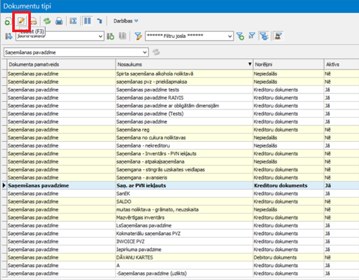Click the Aktīvs column header
Viewport: 359px width, 280px height.
click(342, 64)
